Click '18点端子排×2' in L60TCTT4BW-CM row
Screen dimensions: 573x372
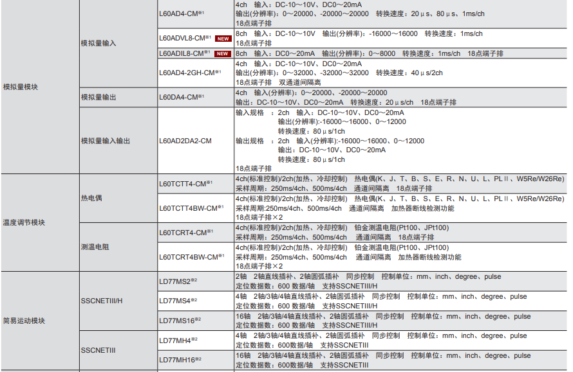click(x=259, y=217)
